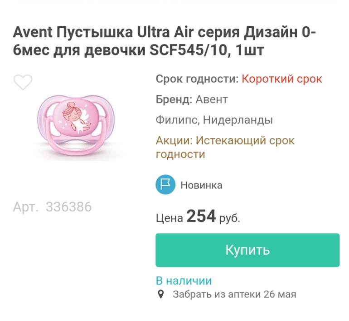Click the blue Новинка flag icon

pyautogui.click(x=165, y=185)
